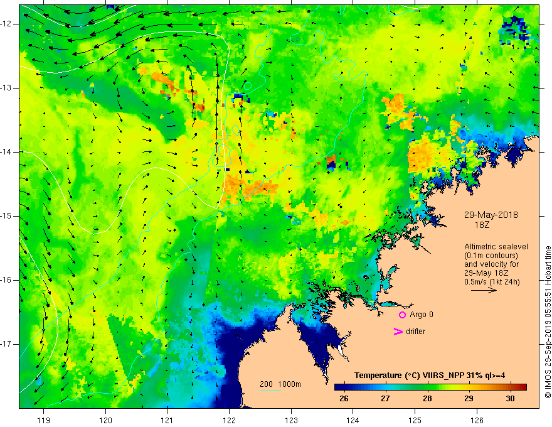Click the 'Argo 0' legend text

point(422,315)
